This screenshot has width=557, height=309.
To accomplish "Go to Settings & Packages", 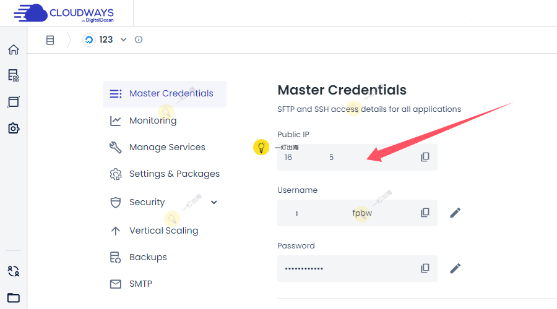I will (x=174, y=174).
